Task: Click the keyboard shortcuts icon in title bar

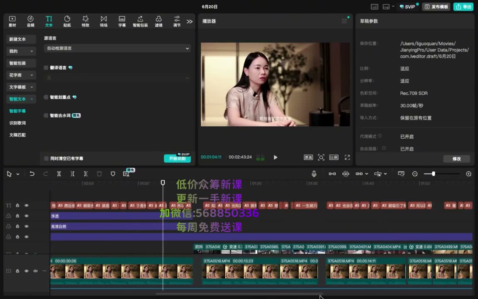Action: tap(374, 7)
